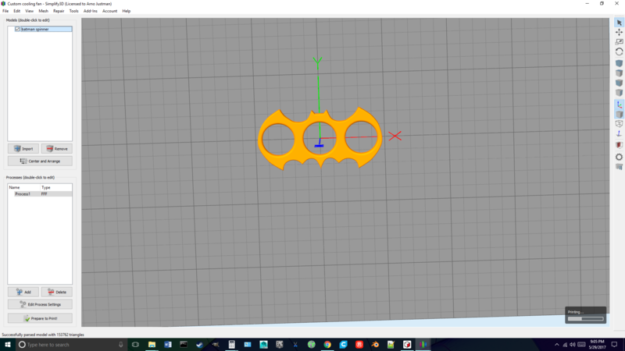Toggle model normals display icon
Image resolution: width=625 pixels, height=351 pixels.
point(619,133)
